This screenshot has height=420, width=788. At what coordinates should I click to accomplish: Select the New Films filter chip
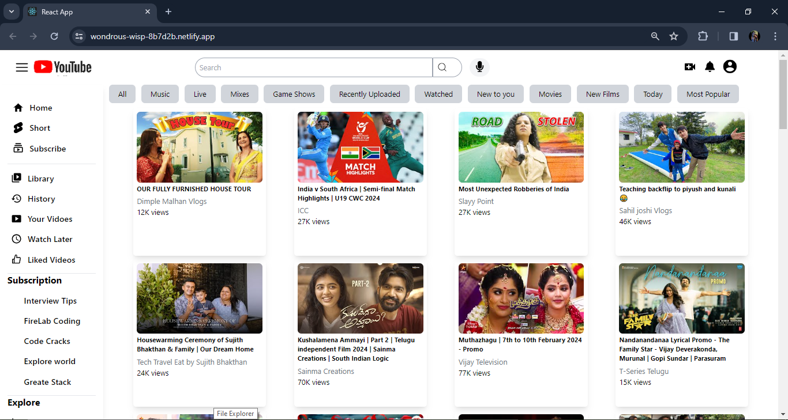click(x=603, y=94)
